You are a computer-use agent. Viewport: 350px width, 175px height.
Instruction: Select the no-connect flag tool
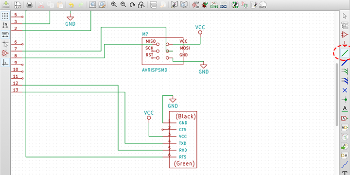[x=345, y=90]
